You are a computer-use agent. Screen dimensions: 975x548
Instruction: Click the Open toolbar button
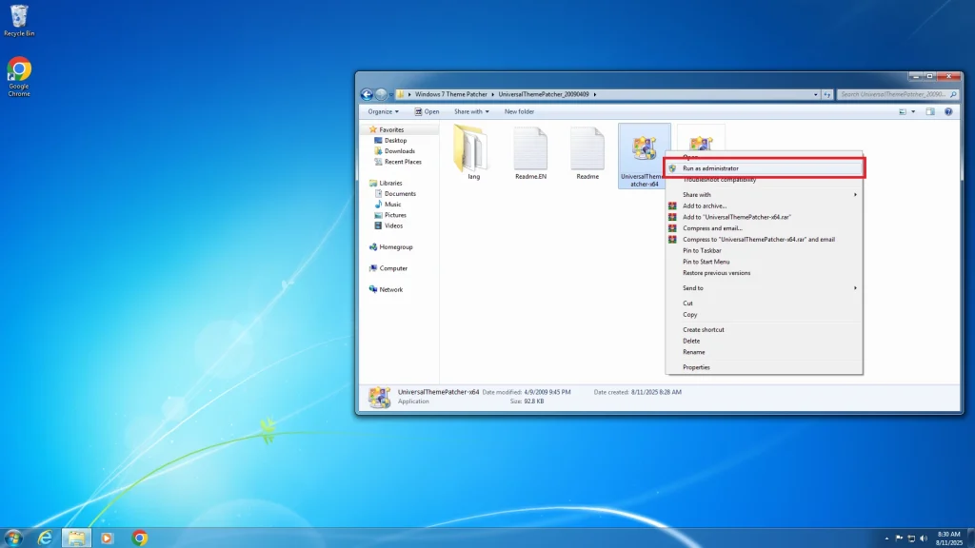[428, 112]
